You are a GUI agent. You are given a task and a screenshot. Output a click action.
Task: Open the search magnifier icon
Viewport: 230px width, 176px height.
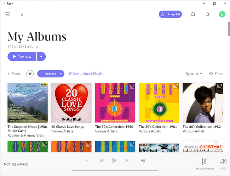point(207,14)
